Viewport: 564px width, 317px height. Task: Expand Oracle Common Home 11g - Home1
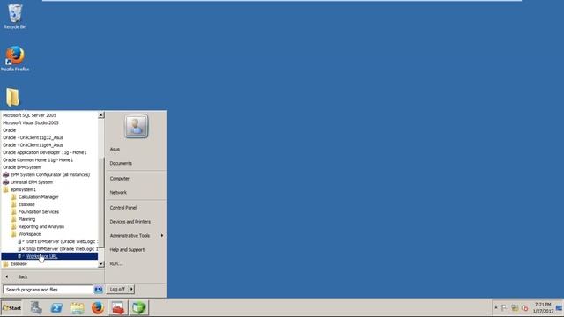[x=38, y=160]
